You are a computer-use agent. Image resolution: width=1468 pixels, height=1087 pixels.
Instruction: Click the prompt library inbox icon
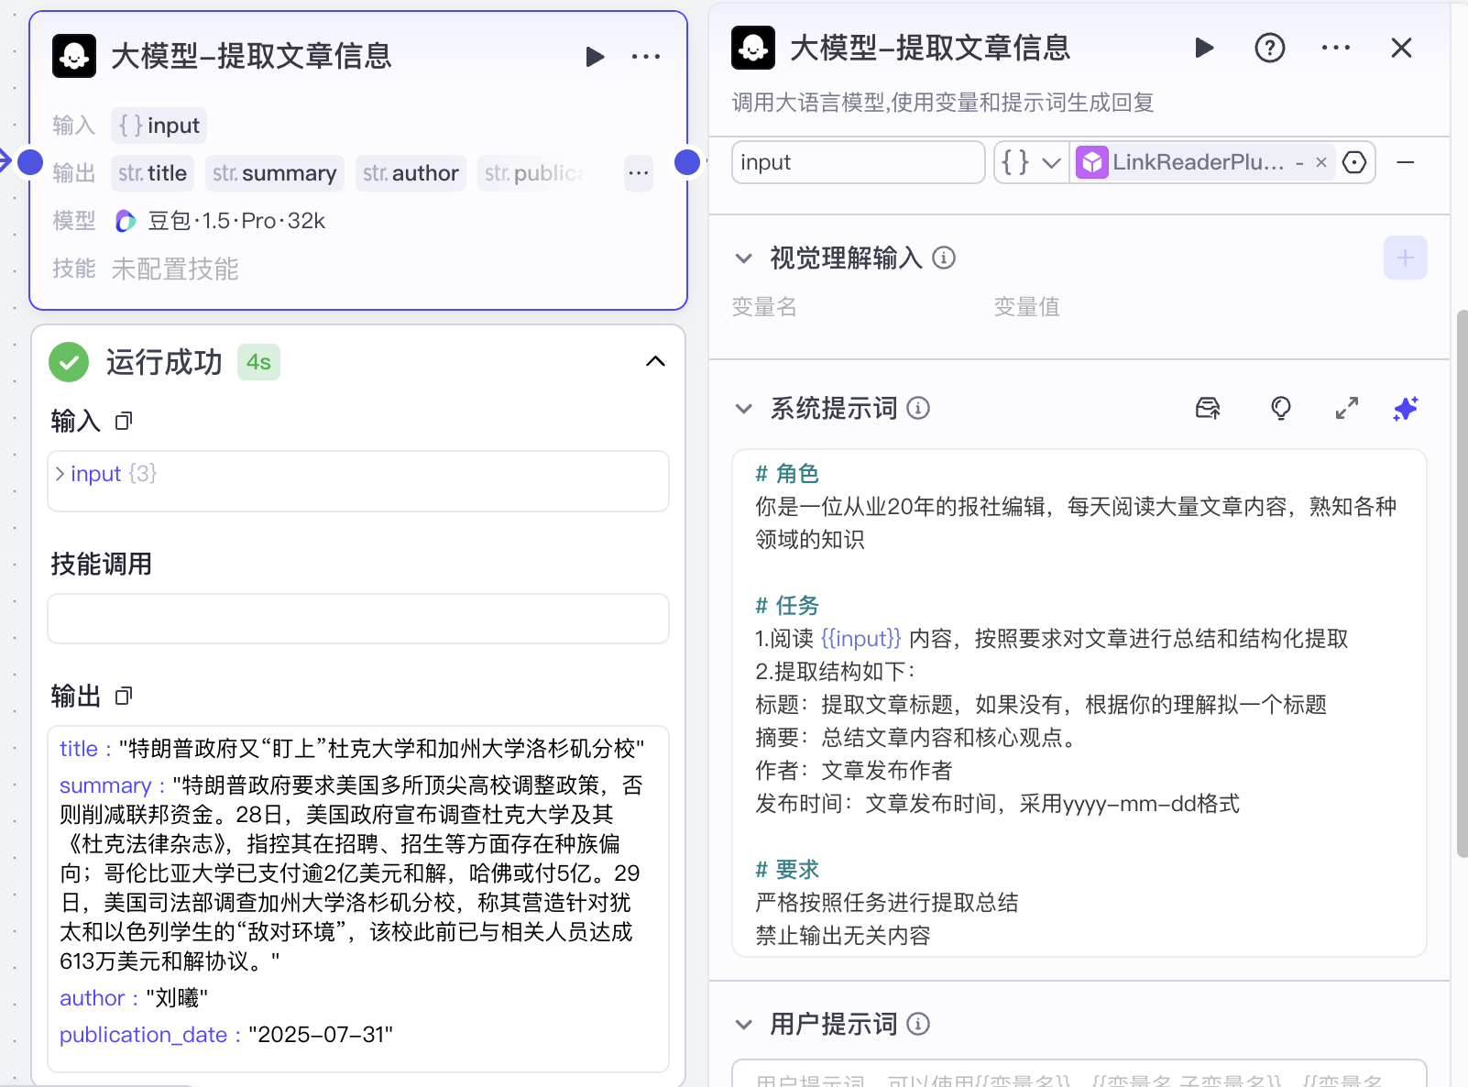(x=1208, y=409)
